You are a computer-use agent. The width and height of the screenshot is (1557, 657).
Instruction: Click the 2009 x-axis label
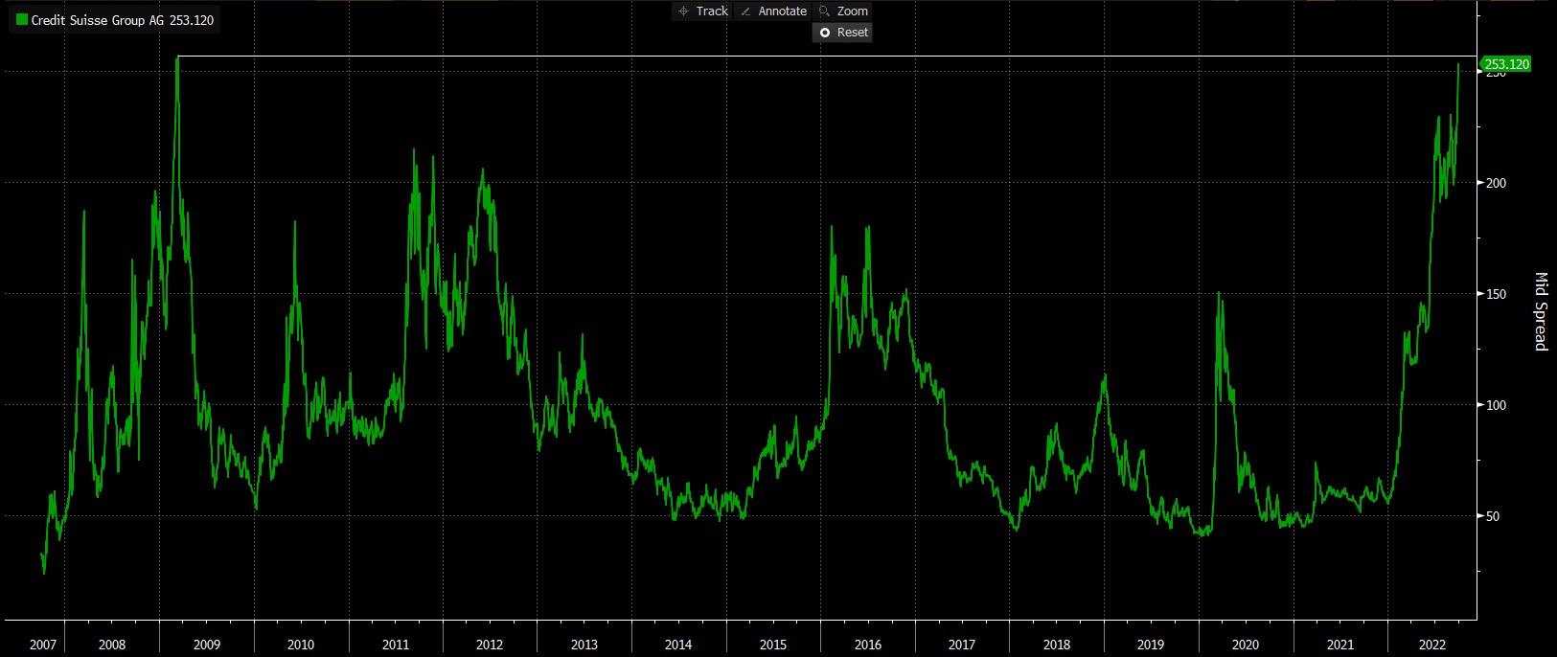point(207,645)
